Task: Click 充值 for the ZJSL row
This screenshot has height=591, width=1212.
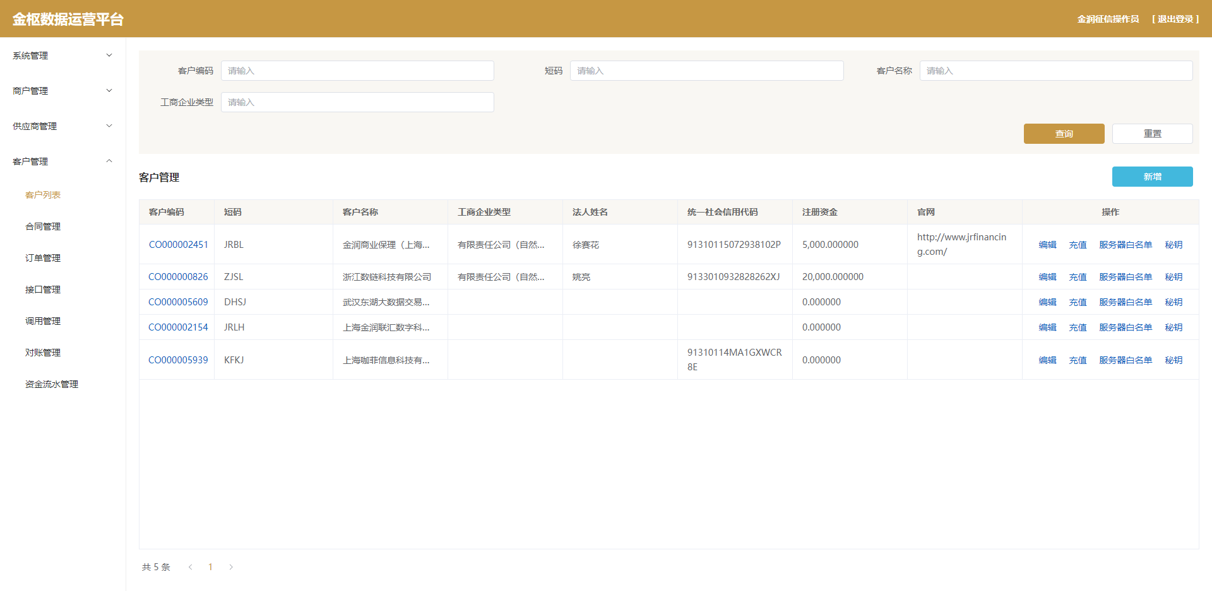Action: click(1078, 277)
